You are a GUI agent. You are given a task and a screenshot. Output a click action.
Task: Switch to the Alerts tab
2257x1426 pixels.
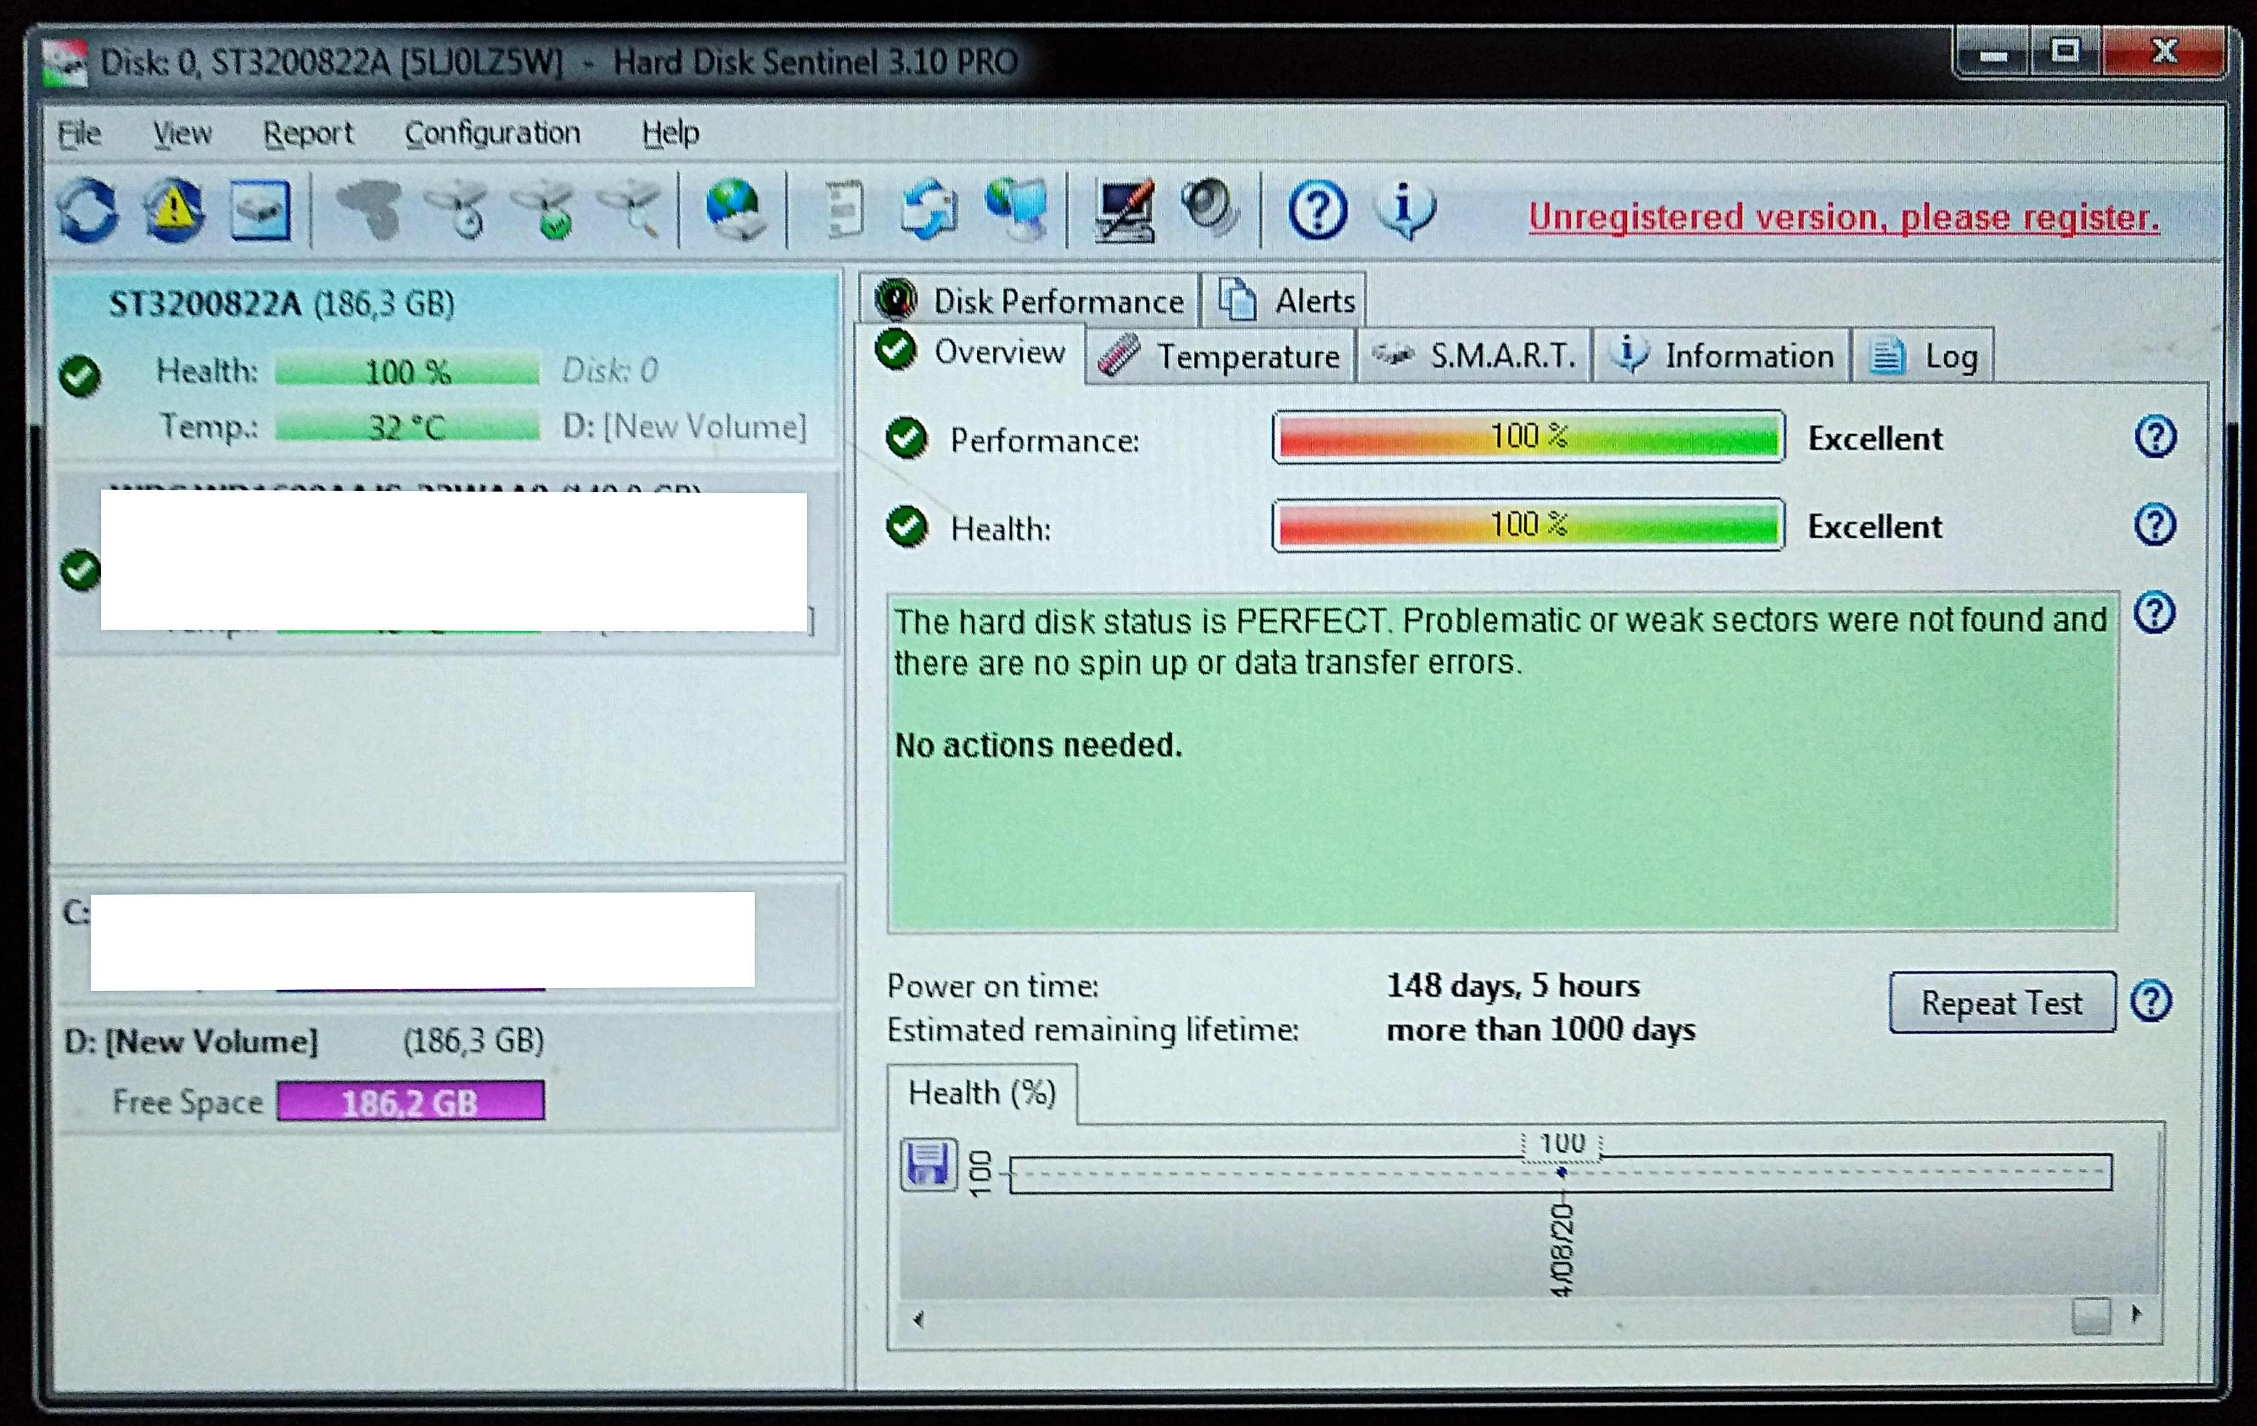pos(1284,300)
